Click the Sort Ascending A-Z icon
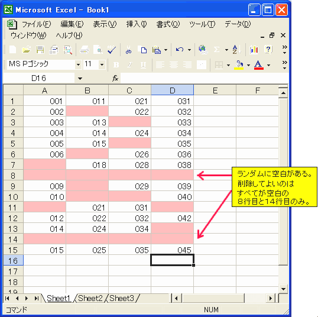The image size is (318, 317). [x=236, y=50]
